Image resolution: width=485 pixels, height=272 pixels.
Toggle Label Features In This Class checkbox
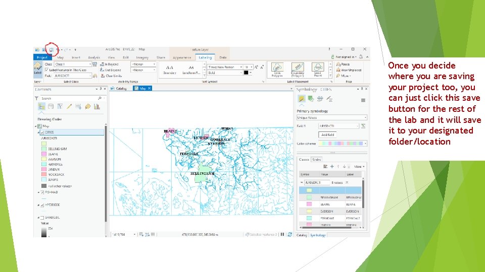point(47,70)
